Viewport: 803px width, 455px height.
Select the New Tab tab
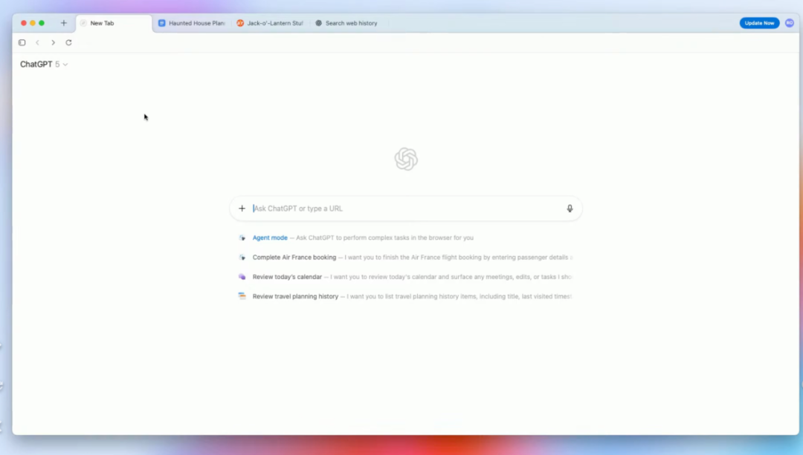[114, 23]
